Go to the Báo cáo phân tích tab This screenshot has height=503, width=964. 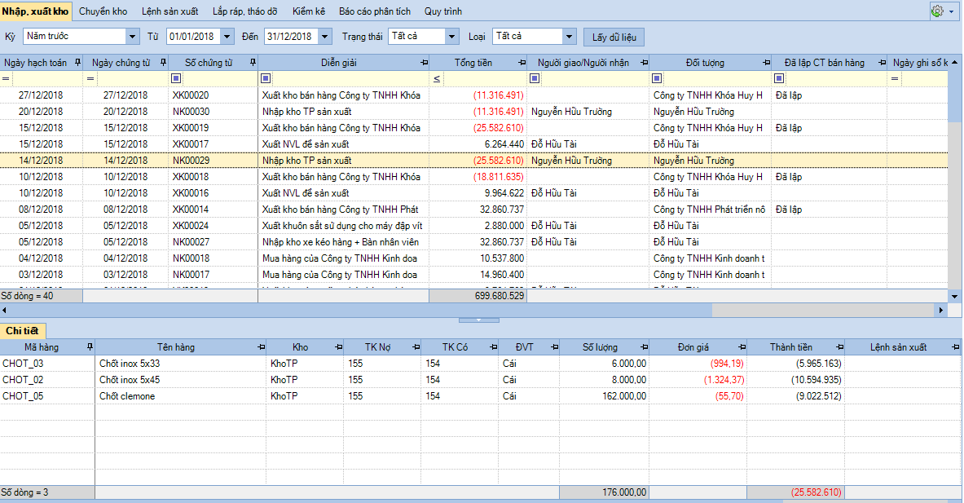tap(375, 11)
